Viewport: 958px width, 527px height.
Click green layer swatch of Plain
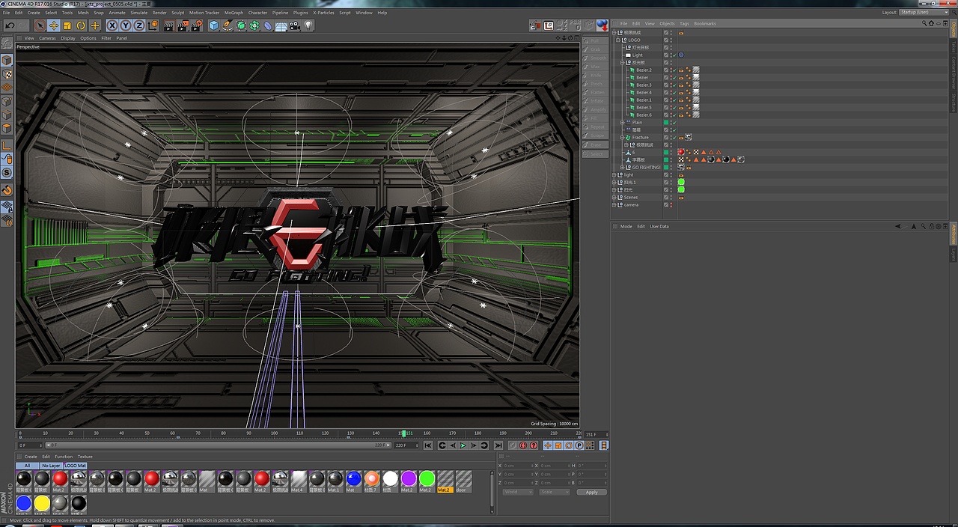666,122
